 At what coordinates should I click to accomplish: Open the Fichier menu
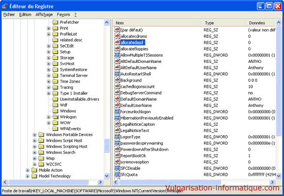(x=9, y=14)
